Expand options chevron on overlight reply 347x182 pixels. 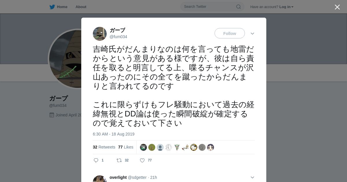(x=252, y=177)
